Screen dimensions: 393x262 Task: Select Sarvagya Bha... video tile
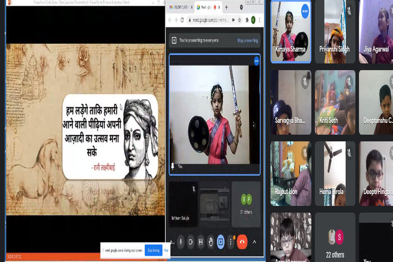click(291, 102)
